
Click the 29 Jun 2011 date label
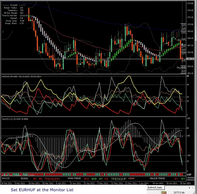click(x=185, y=183)
